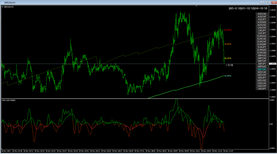Click the 1.35090 price scale value
Viewport: 277px width, 154px height.
click(x=273, y=22)
